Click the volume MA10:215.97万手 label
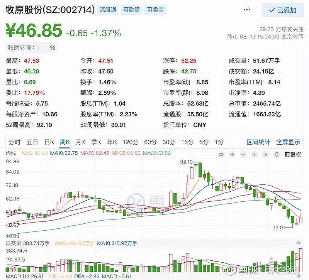Viewport: 309px width, 280px height. pyautogui.click(x=117, y=243)
